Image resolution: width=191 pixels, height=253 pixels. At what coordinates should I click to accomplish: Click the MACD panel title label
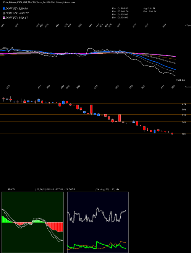pos(11,189)
